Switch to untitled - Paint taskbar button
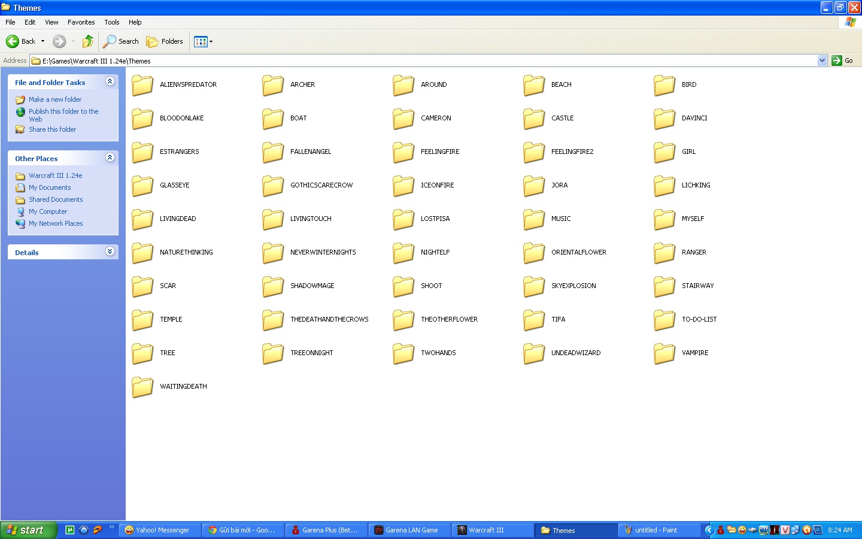The height and width of the screenshot is (539, 862). click(659, 530)
